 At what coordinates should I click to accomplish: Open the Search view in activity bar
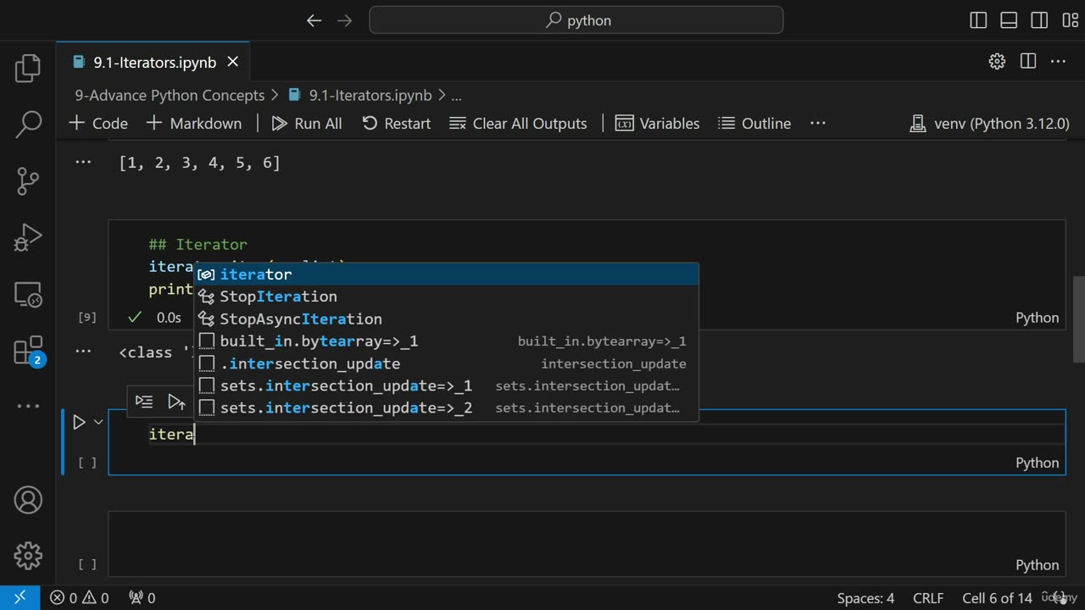[x=28, y=124]
